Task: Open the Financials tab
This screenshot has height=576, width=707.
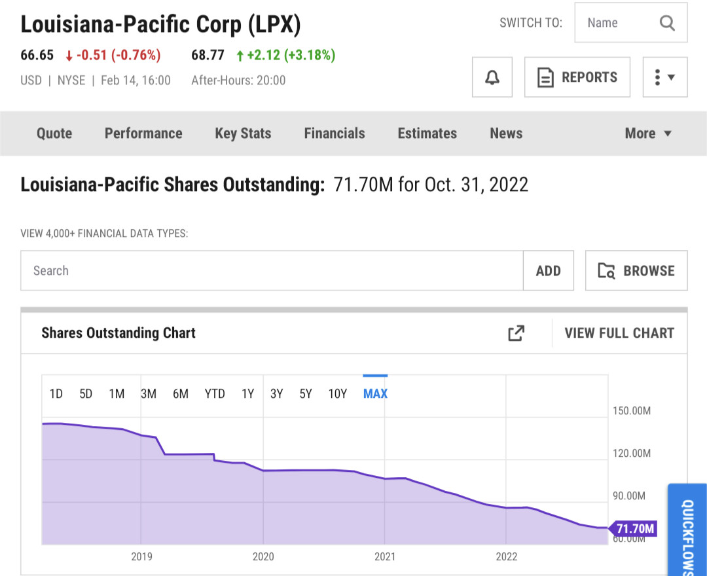Action: (335, 134)
